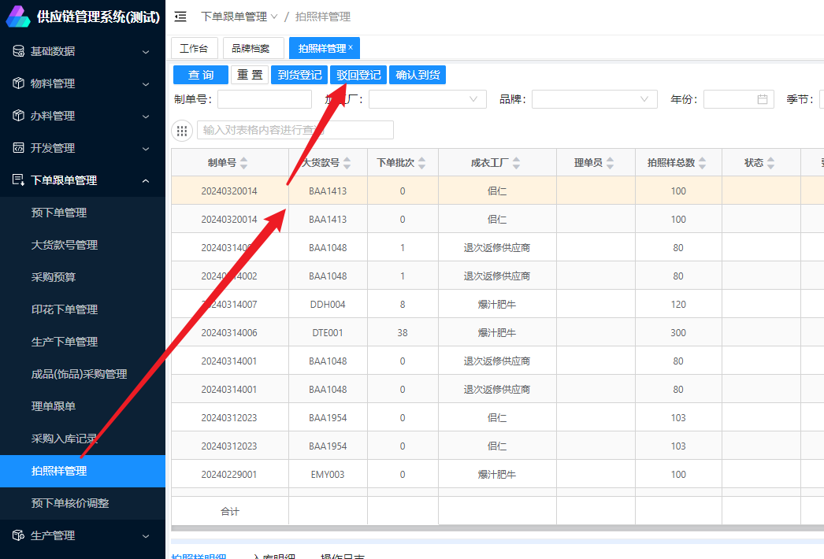This screenshot has width=824, height=559.
Task: Sort table by 拍照样总数 column arrows
Action: (x=703, y=163)
